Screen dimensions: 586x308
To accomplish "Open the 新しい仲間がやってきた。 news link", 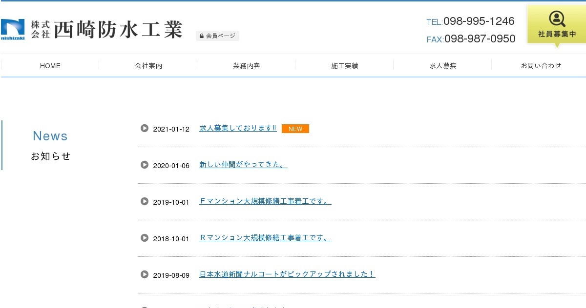I will tap(243, 165).
